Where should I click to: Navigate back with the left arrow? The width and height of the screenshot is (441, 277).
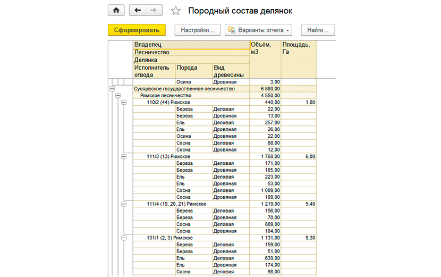(138, 11)
